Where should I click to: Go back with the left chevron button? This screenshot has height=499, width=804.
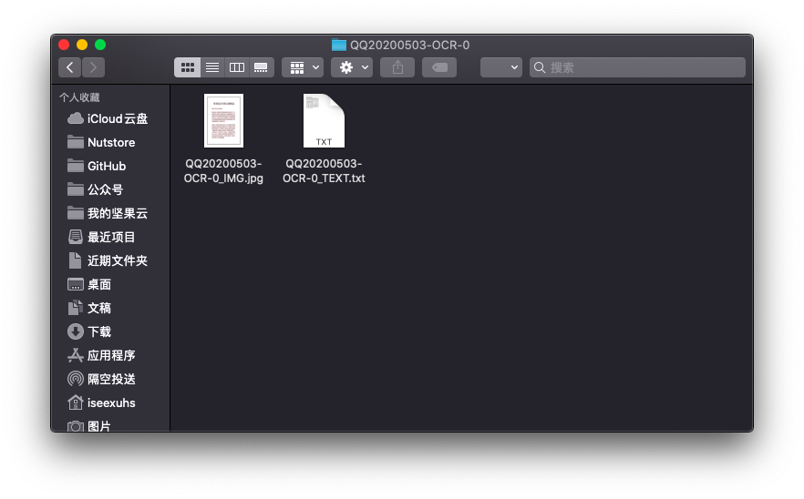[69, 67]
